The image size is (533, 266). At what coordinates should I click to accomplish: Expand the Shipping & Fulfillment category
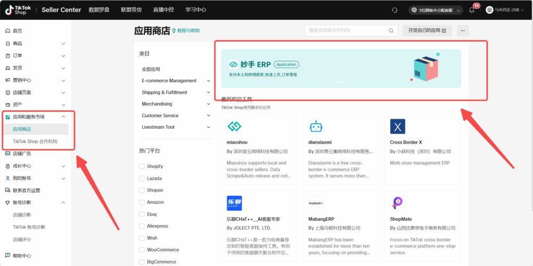click(x=208, y=93)
